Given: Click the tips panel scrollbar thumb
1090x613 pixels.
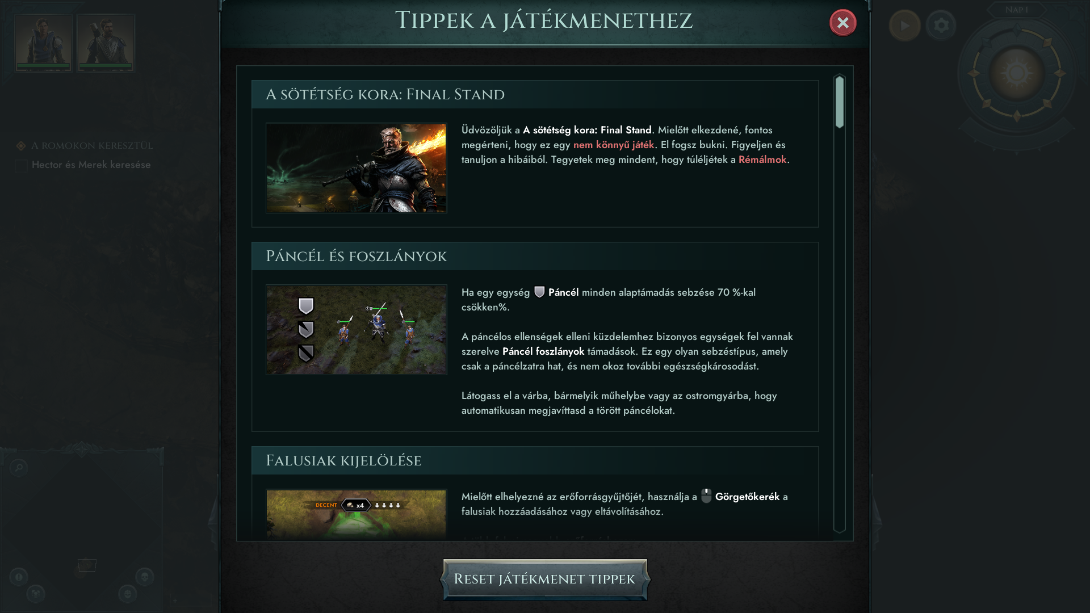Looking at the screenshot, I should (x=840, y=102).
